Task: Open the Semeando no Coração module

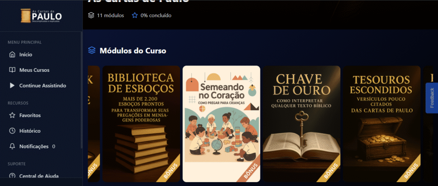Action: (x=222, y=124)
